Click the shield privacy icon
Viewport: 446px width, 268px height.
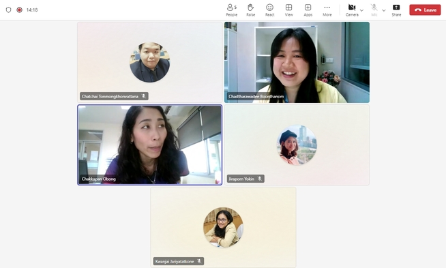9,10
